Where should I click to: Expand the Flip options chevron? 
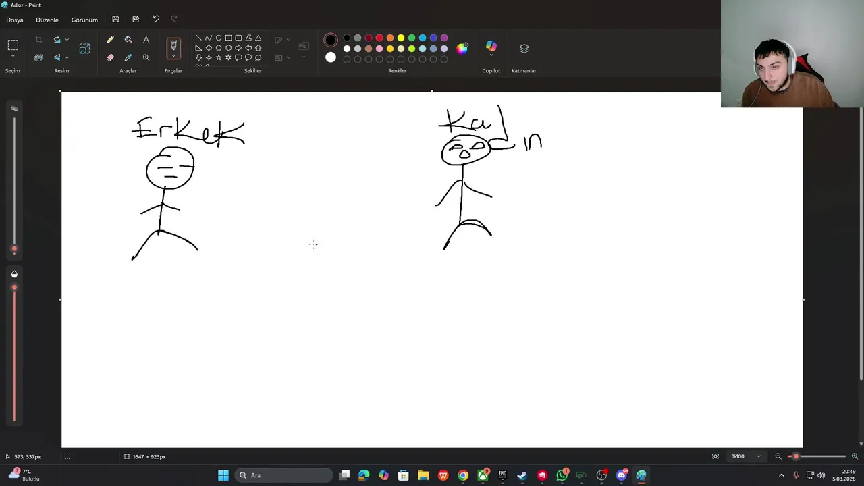[67, 58]
